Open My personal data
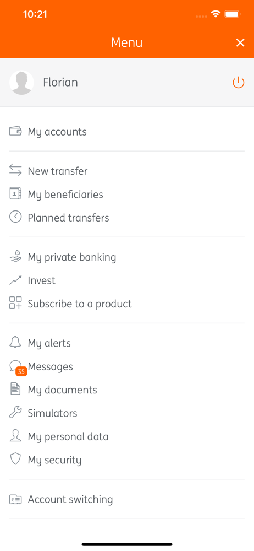 pyautogui.click(x=127, y=436)
